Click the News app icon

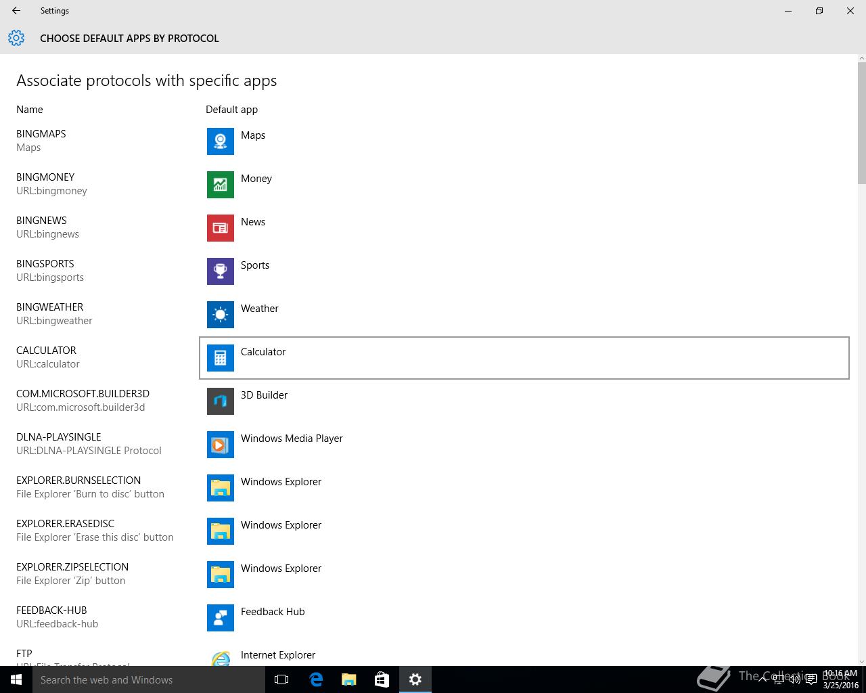[221, 228]
